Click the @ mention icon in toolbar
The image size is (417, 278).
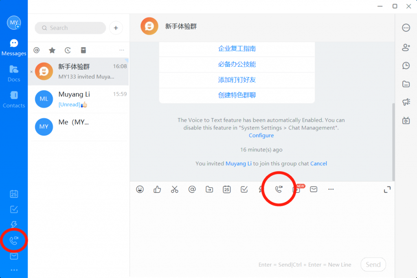[192, 189]
